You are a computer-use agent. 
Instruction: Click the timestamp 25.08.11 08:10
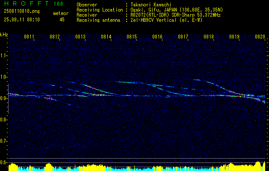click(x=22, y=20)
